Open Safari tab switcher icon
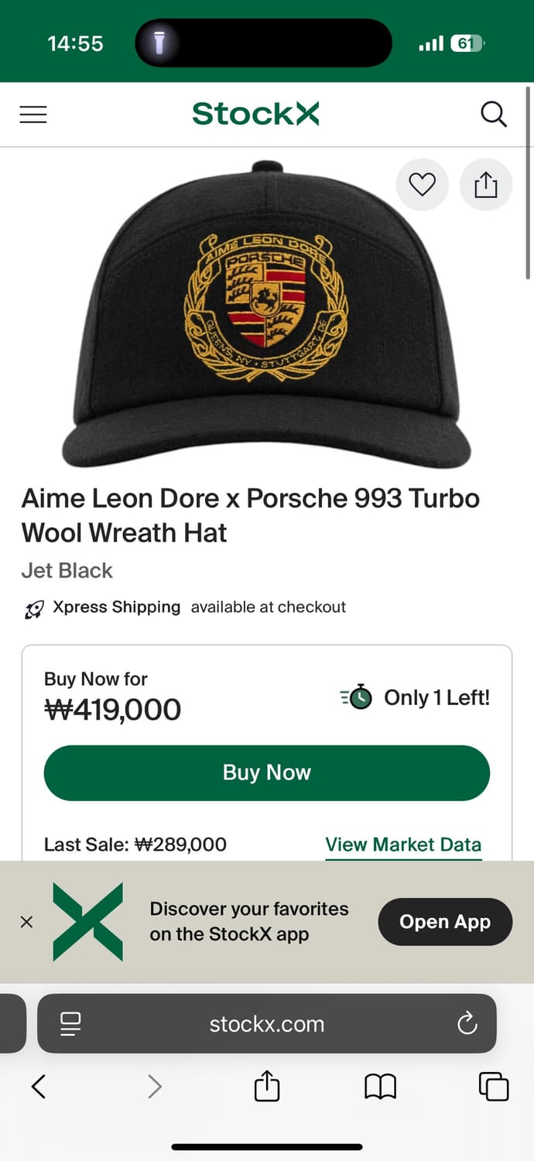This screenshot has height=1161, width=534. (x=493, y=1087)
